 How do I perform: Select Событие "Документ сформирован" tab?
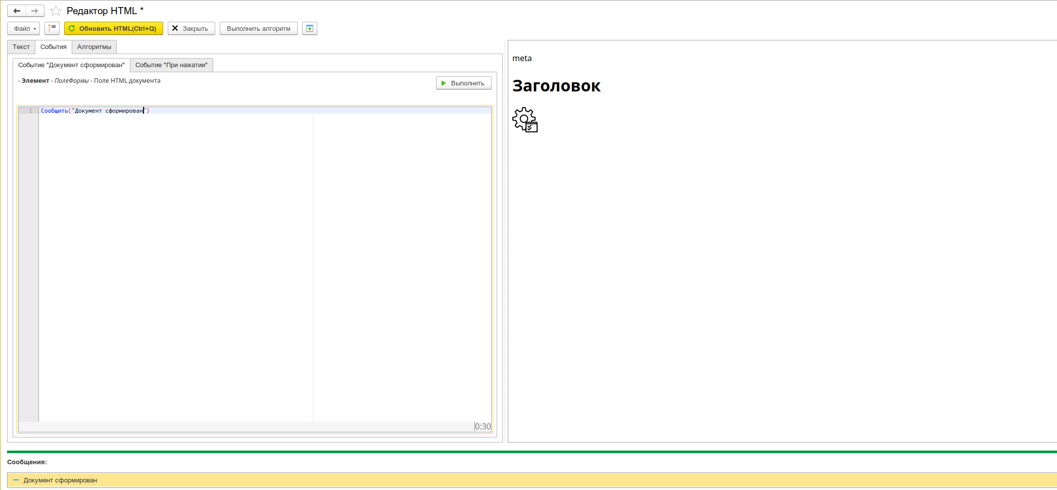click(x=71, y=65)
